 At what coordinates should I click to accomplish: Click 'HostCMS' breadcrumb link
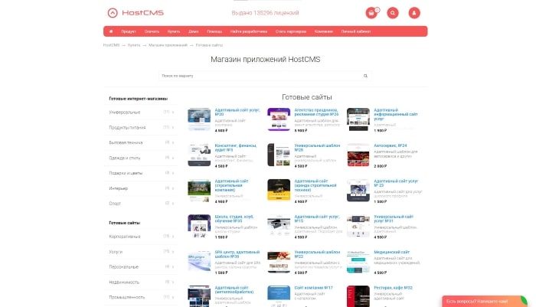coord(112,45)
